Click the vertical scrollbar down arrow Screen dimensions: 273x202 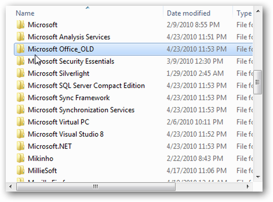tap(258, 177)
